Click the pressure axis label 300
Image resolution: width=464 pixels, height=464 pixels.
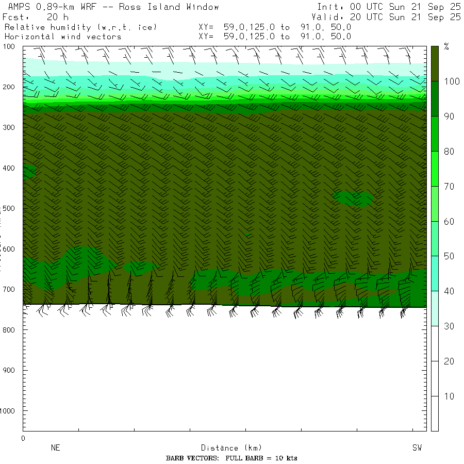click(x=9, y=127)
